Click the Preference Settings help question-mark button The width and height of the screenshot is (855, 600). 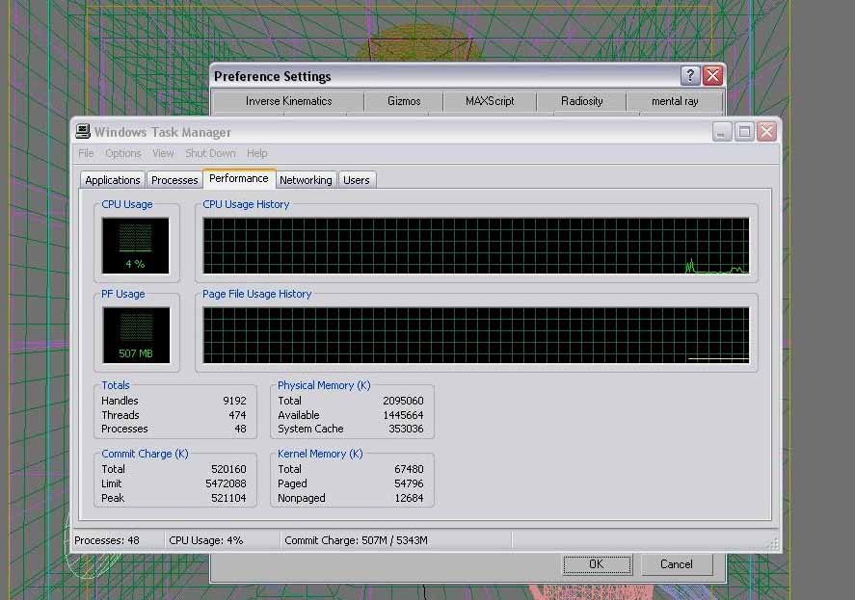click(690, 76)
